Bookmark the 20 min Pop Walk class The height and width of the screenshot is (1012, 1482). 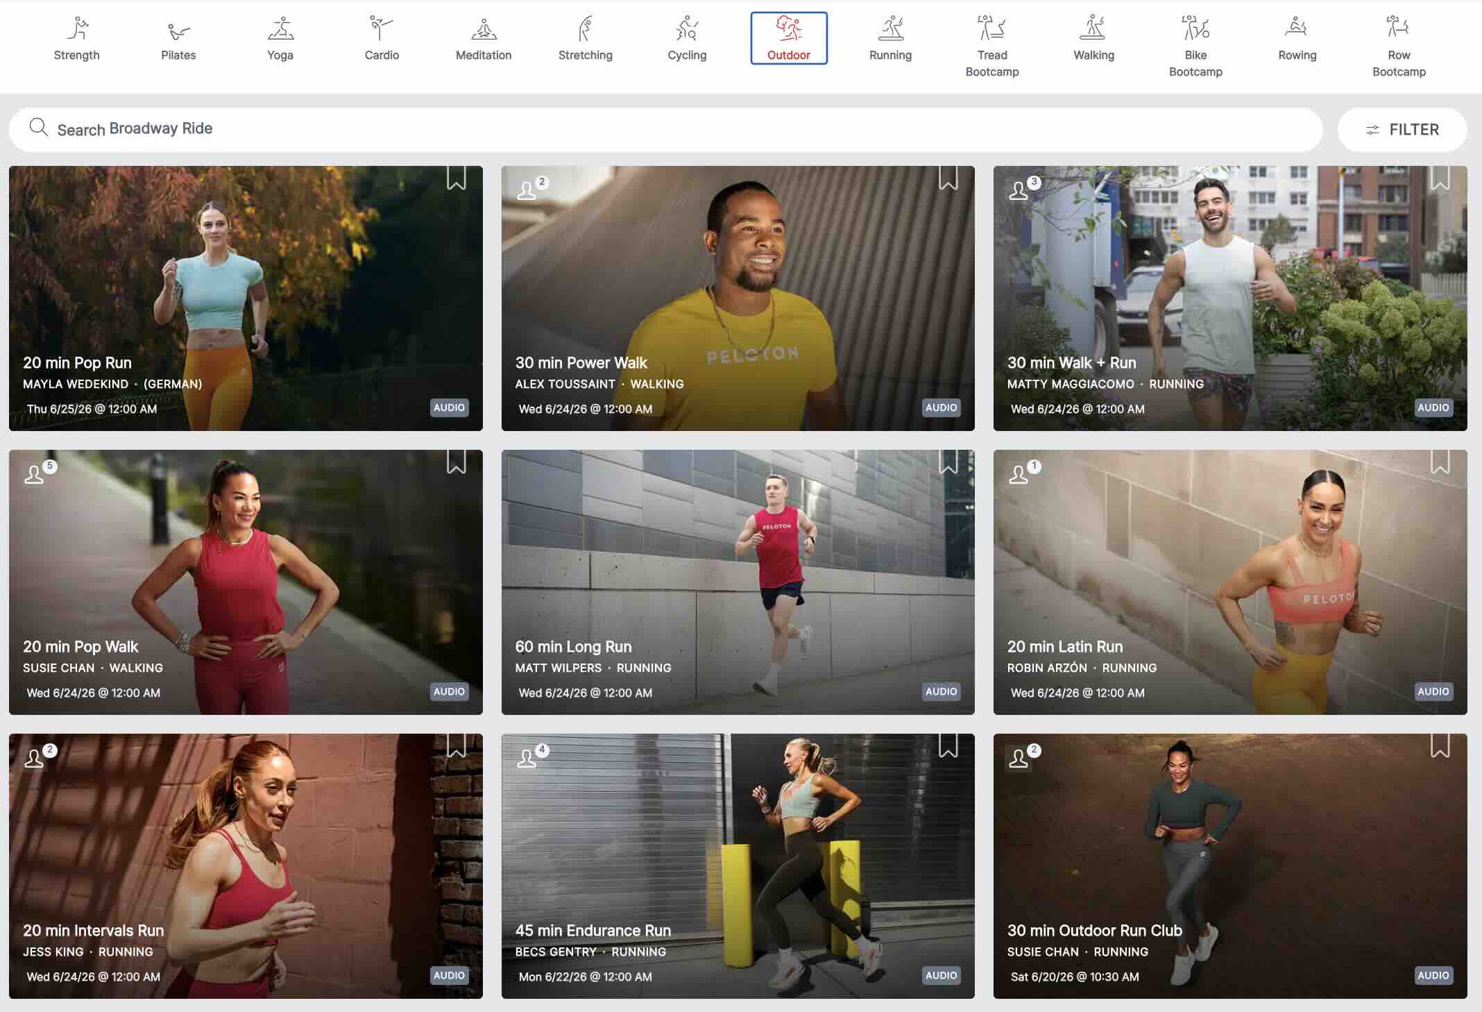[x=456, y=462]
